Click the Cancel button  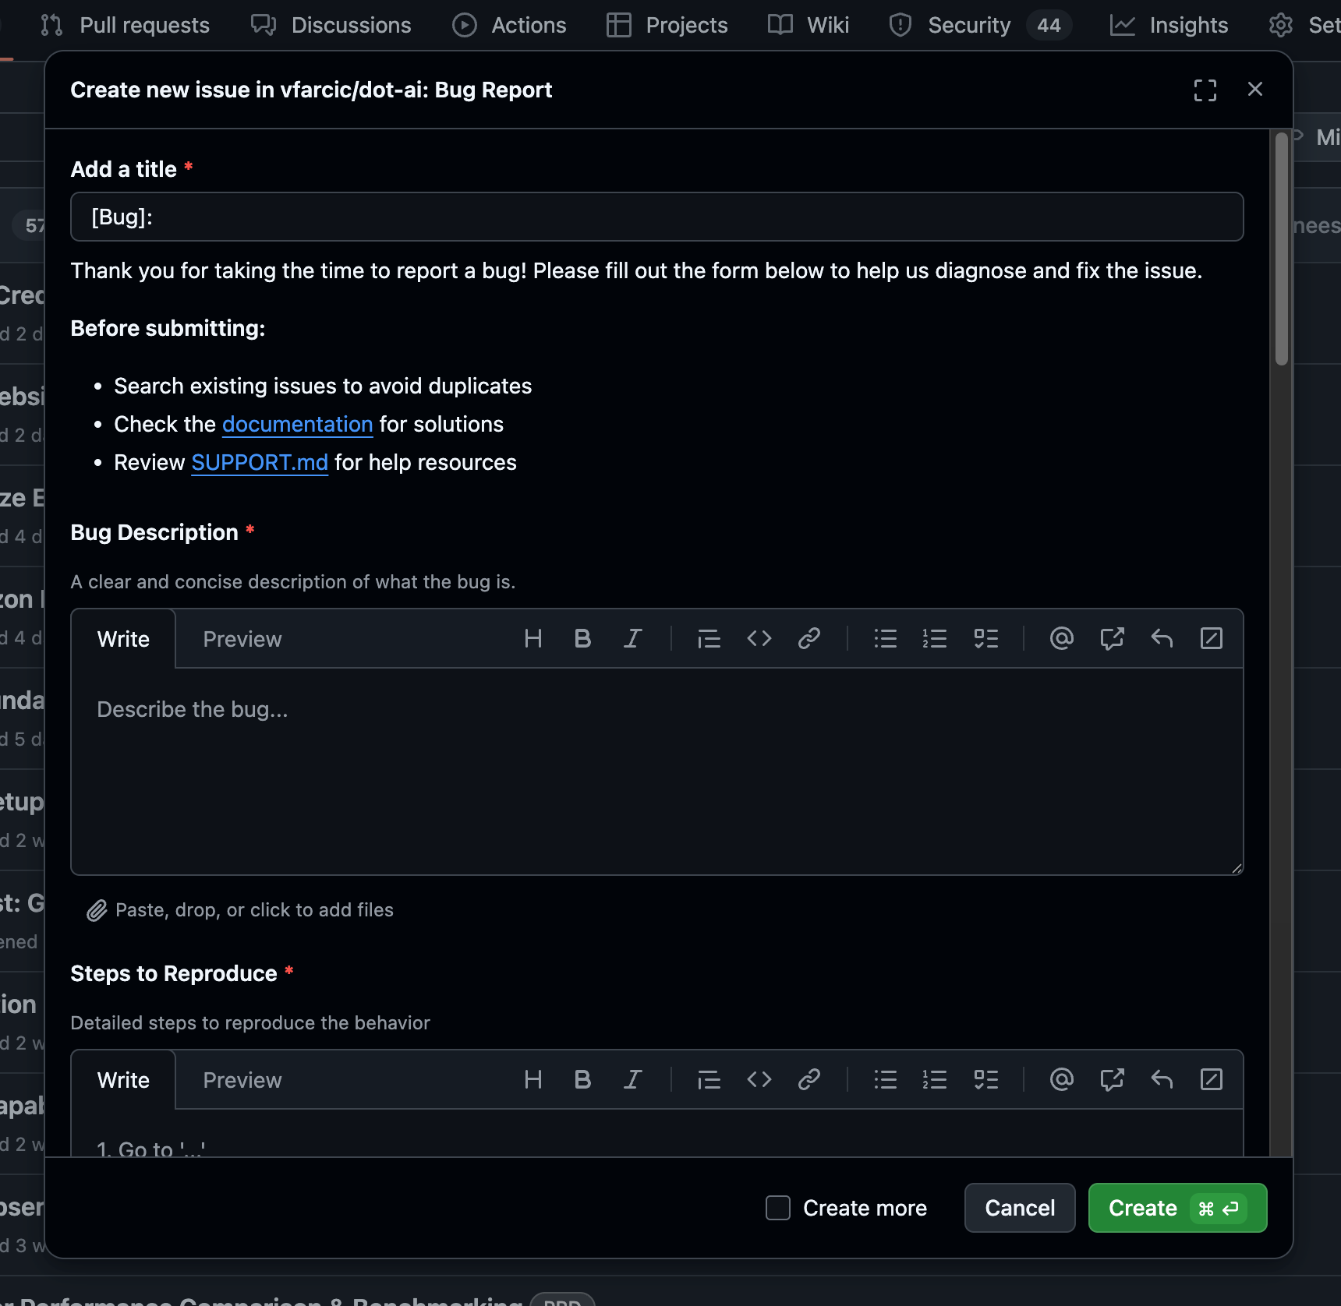1019,1208
